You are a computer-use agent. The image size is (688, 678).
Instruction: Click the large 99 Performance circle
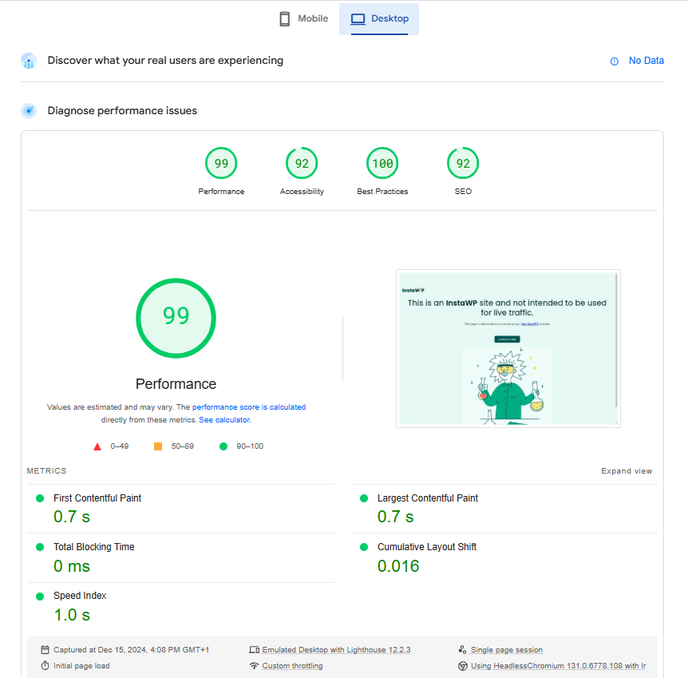coord(176,316)
